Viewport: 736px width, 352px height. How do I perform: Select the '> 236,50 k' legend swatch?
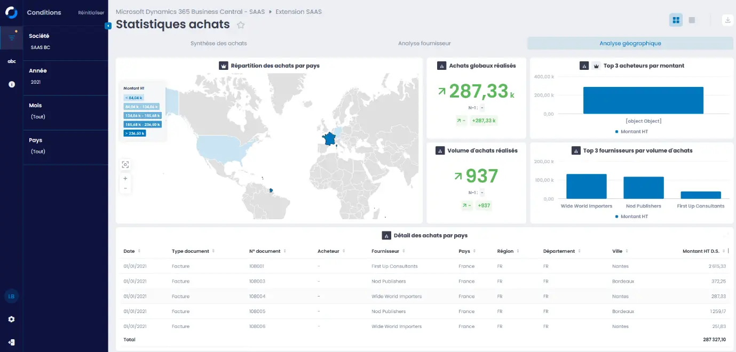click(134, 133)
